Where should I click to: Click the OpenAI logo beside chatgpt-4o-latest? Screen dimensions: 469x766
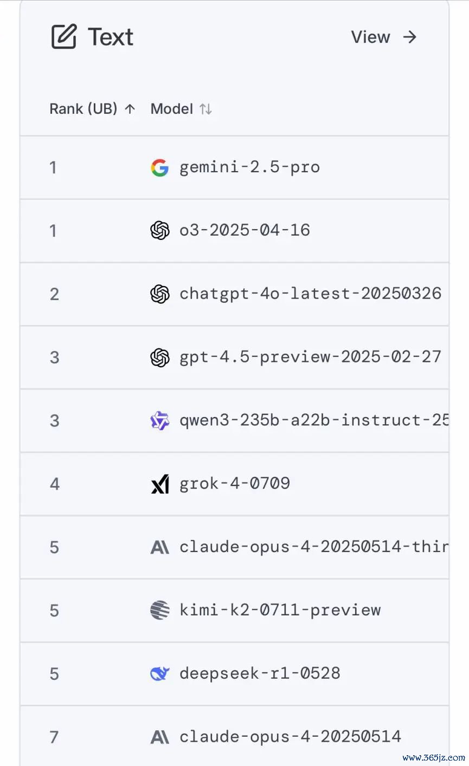159,294
